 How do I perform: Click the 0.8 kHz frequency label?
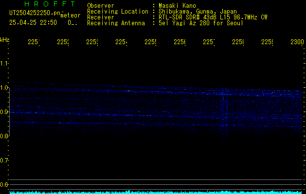pyautogui.click(x=4, y=136)
